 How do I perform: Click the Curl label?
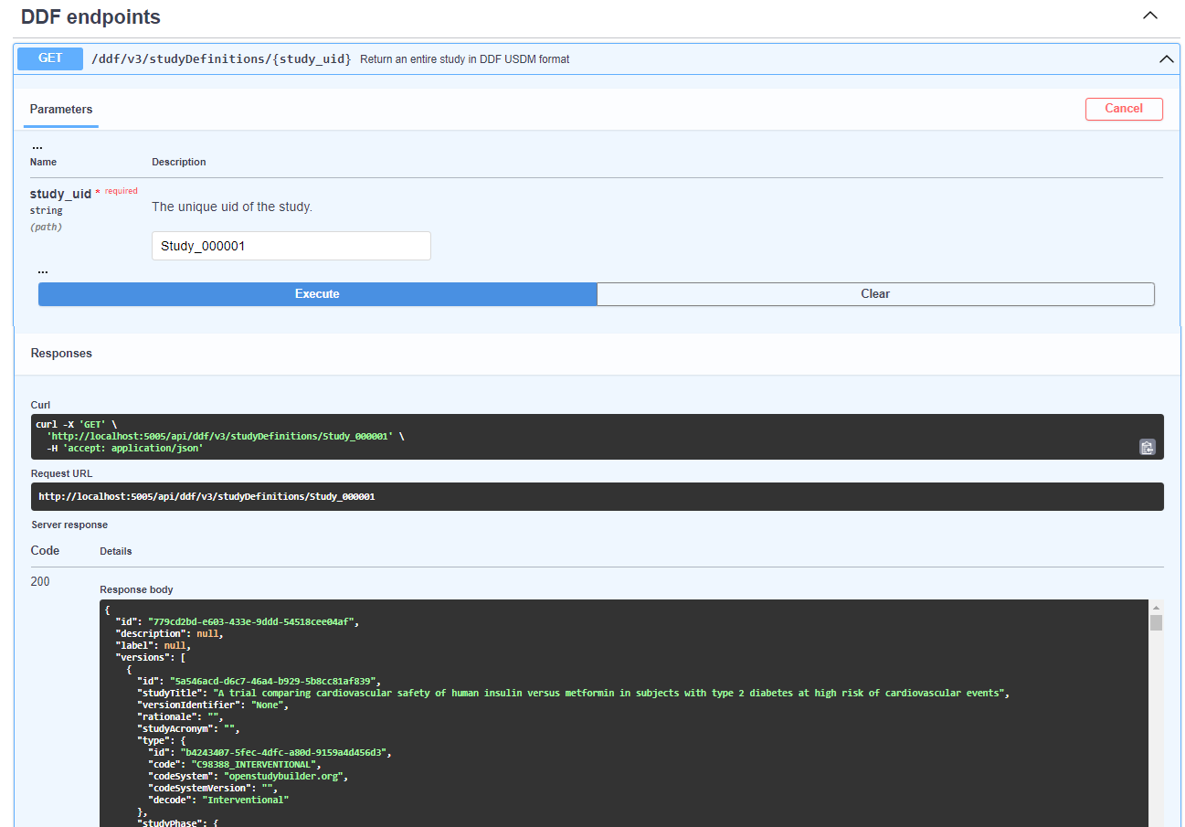point(40,405)
